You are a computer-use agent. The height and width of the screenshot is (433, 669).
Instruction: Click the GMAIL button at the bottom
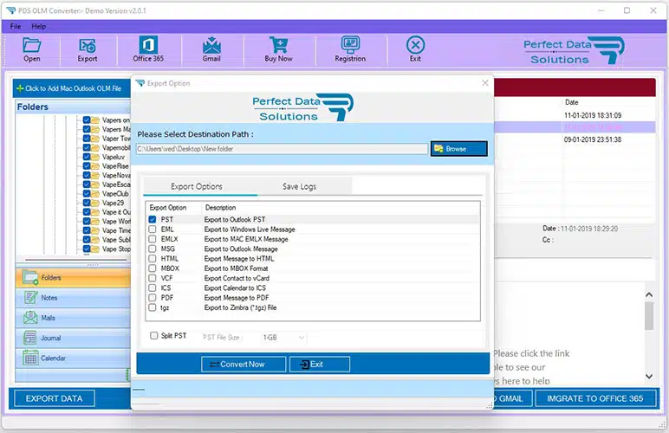(x=513, y=398)
